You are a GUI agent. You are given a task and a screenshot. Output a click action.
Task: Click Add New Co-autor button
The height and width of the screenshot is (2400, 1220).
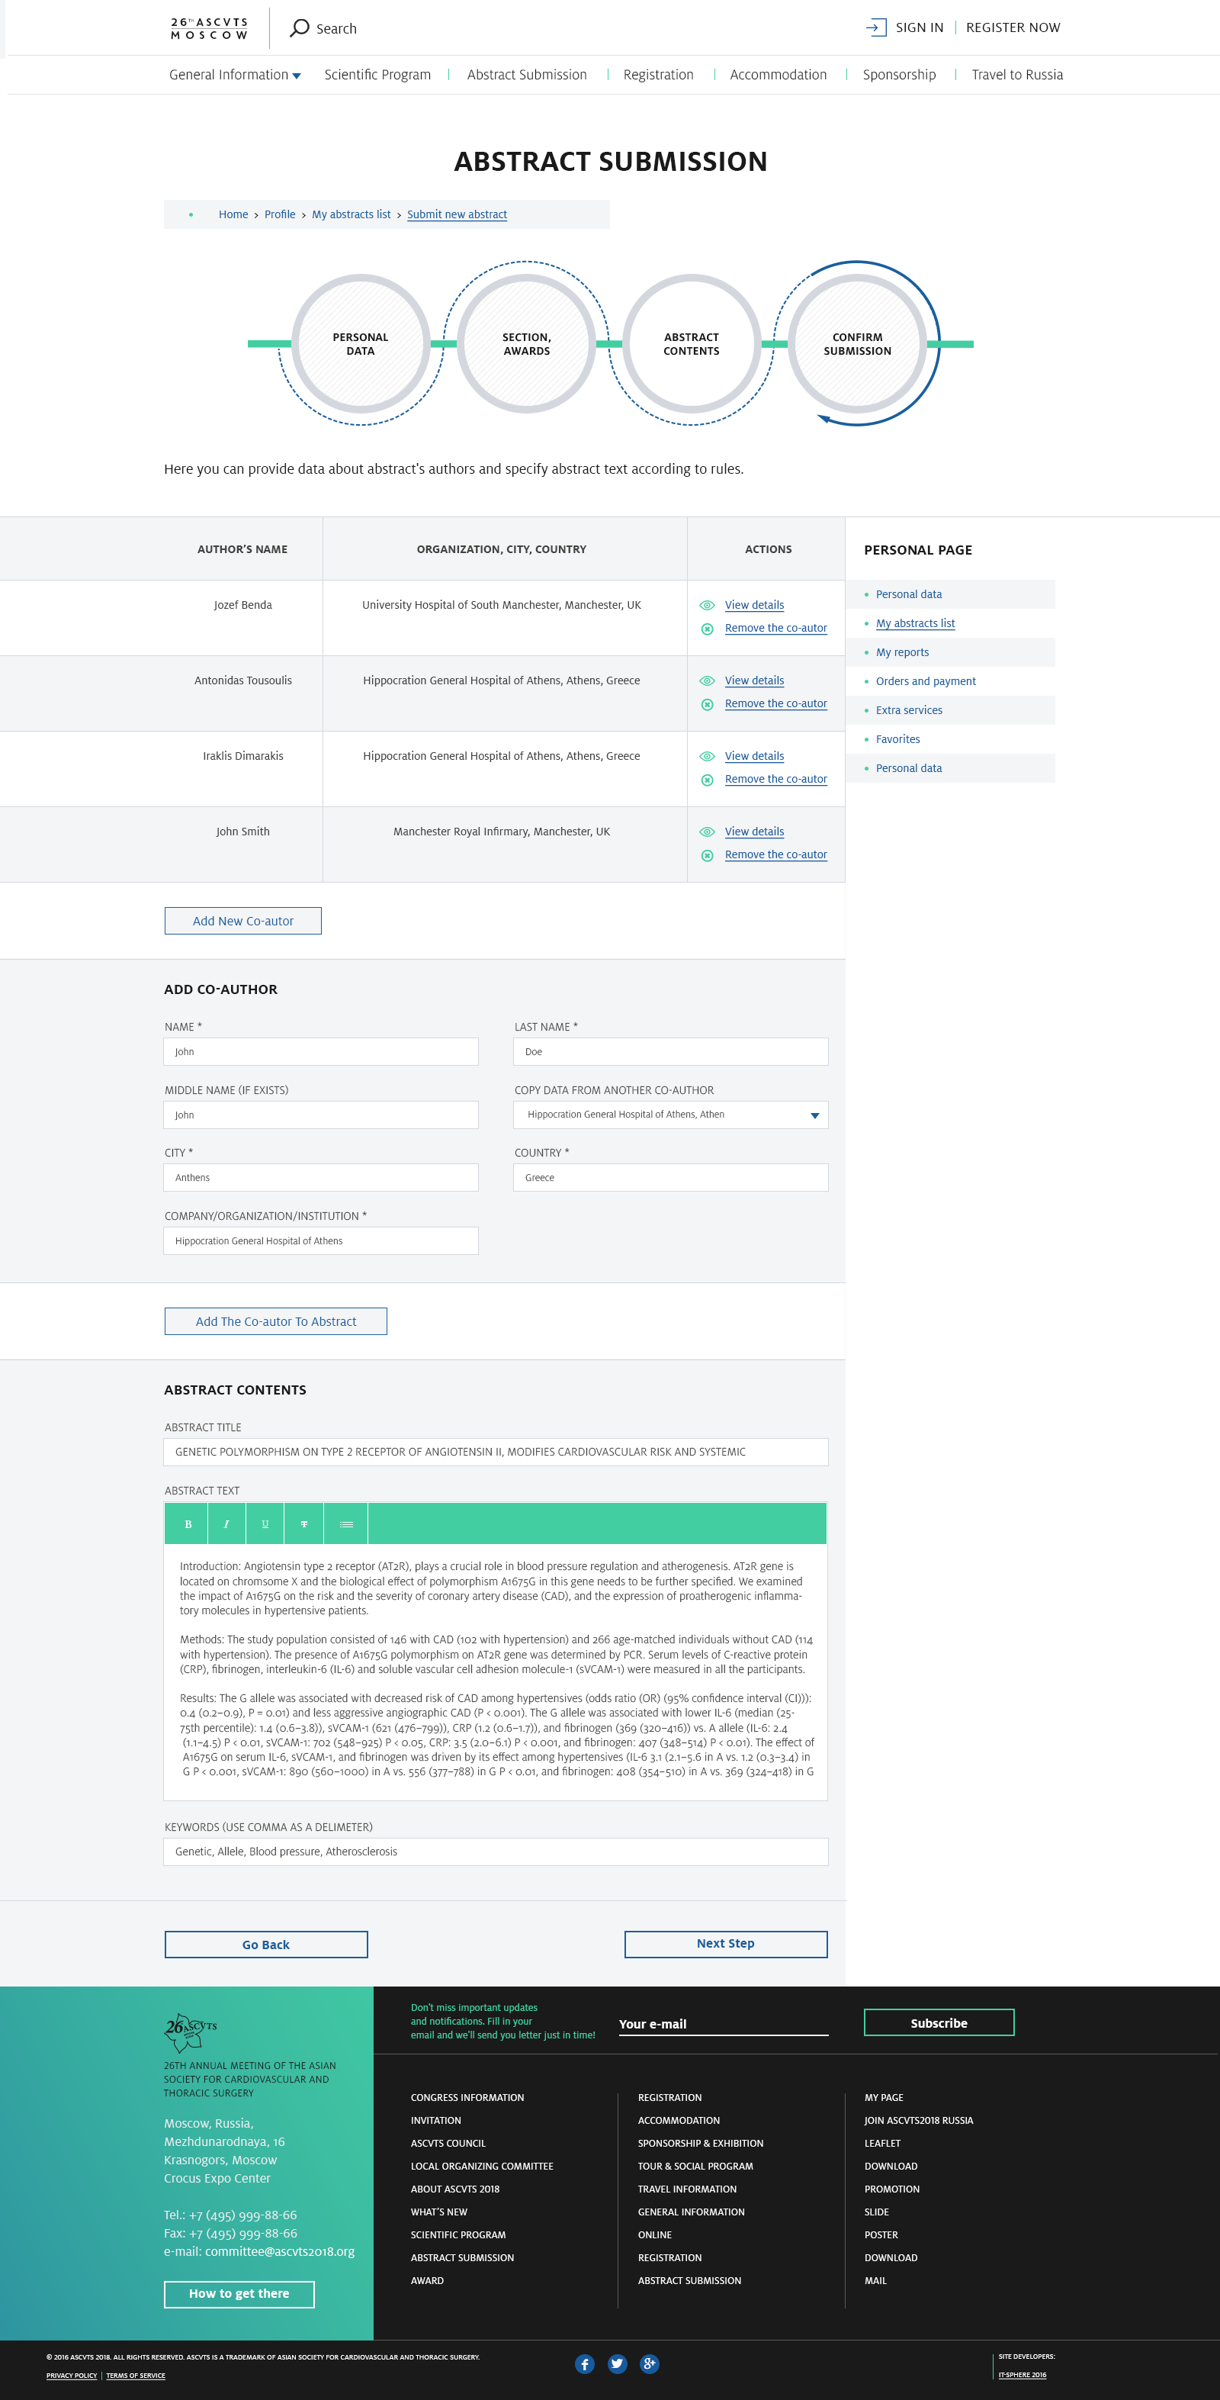(243, 921)
